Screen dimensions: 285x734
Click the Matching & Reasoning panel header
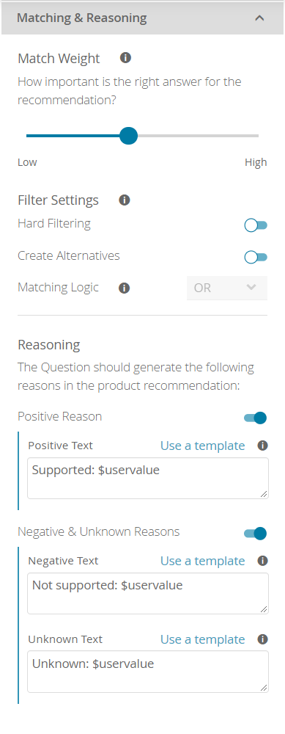(142, 18)
